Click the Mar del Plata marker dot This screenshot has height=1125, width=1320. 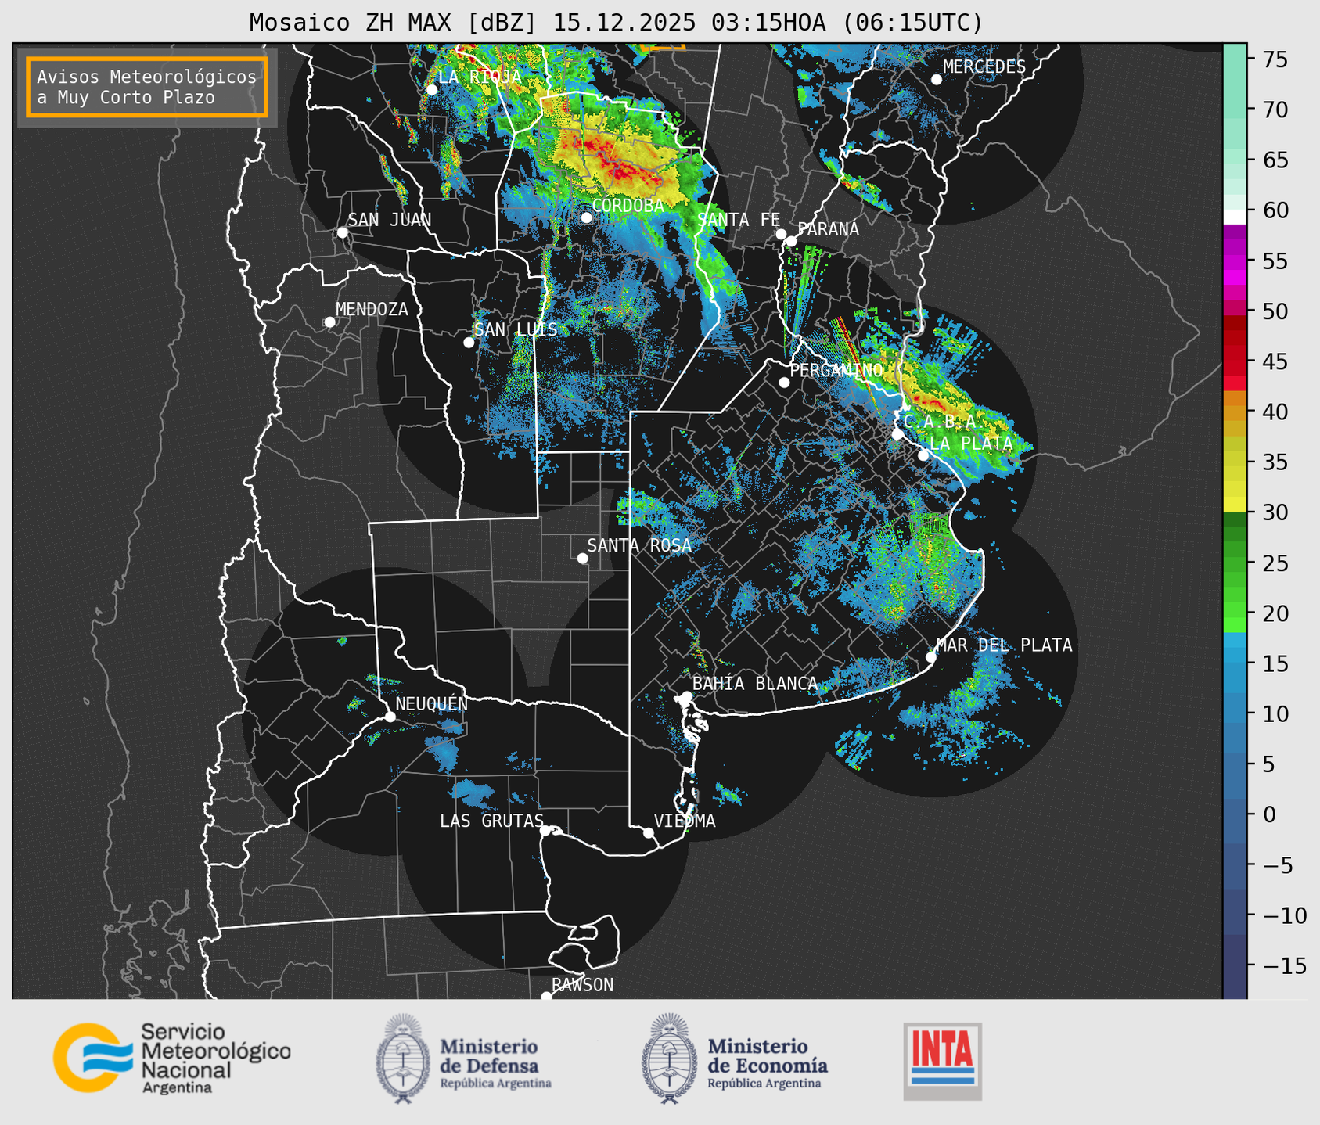(931, 657)
